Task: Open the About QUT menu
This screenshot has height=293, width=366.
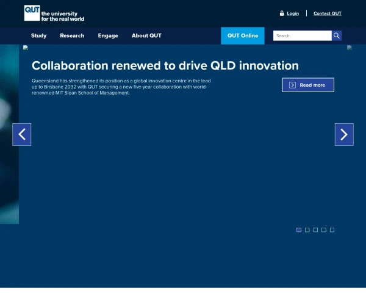Action: click(146, 36)
